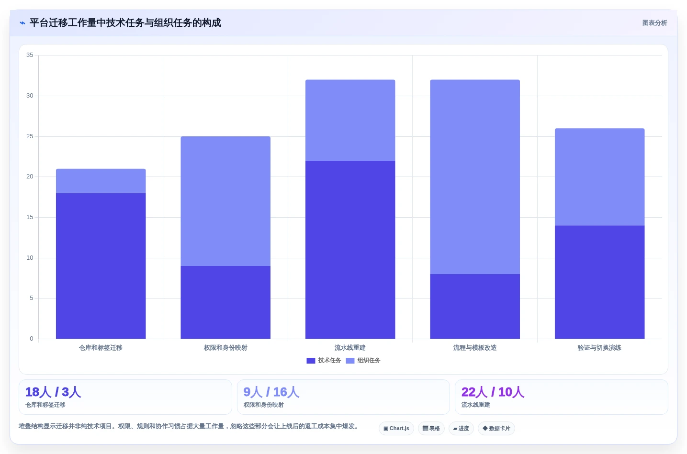687x454 pixels.
Task: Toggle the 技术任务 legend swatch
Action: pos(311,361)
